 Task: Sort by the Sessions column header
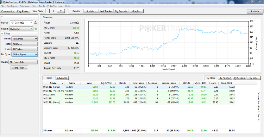point(152,83)
